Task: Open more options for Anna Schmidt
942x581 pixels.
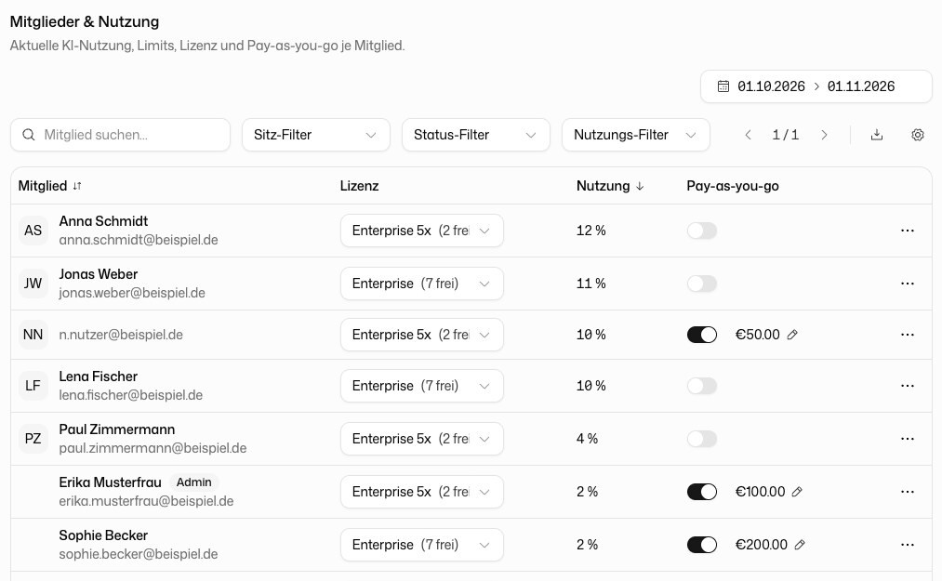Action: (x=908, y=231)
